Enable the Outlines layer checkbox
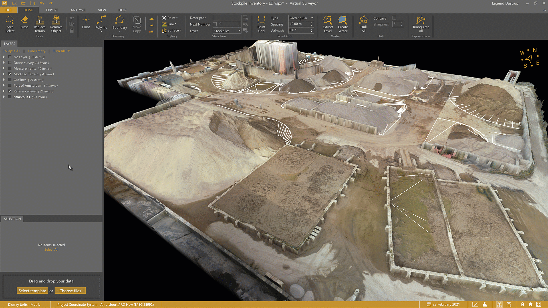The height and width of the screenshot is (308, 548). (x=10, y=80)
